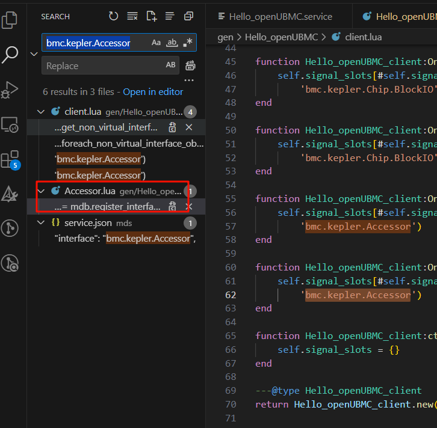Open the Remote Explorer view

pos(10,124)
